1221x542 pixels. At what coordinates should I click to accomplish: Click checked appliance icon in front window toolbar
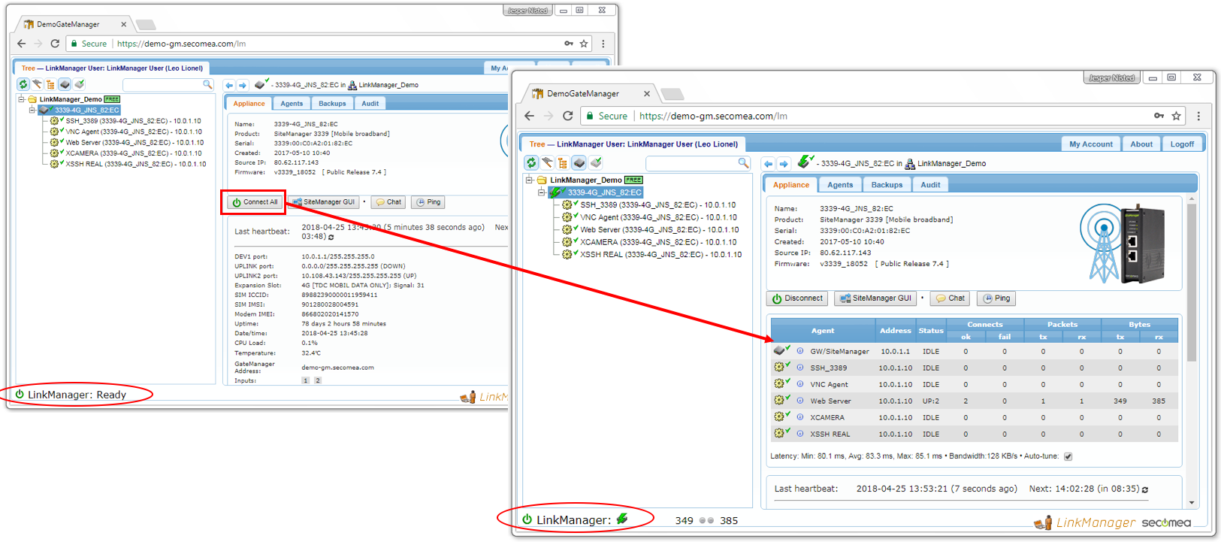(x=596, y=162)
